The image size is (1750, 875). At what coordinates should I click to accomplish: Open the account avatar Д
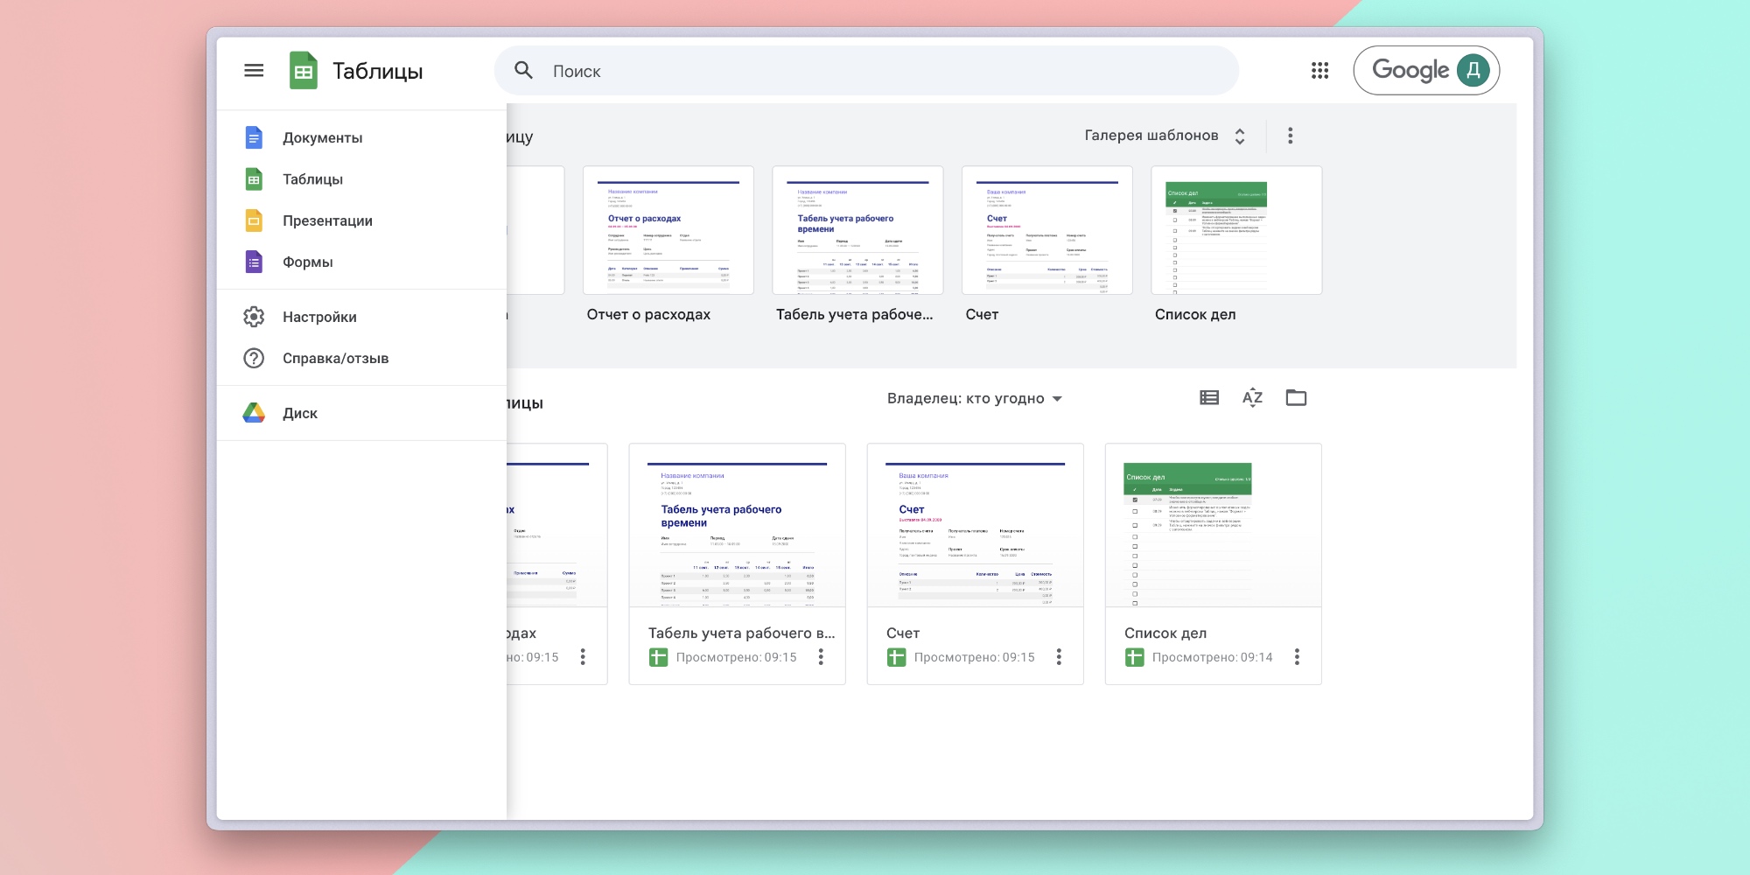(1473, 70)
